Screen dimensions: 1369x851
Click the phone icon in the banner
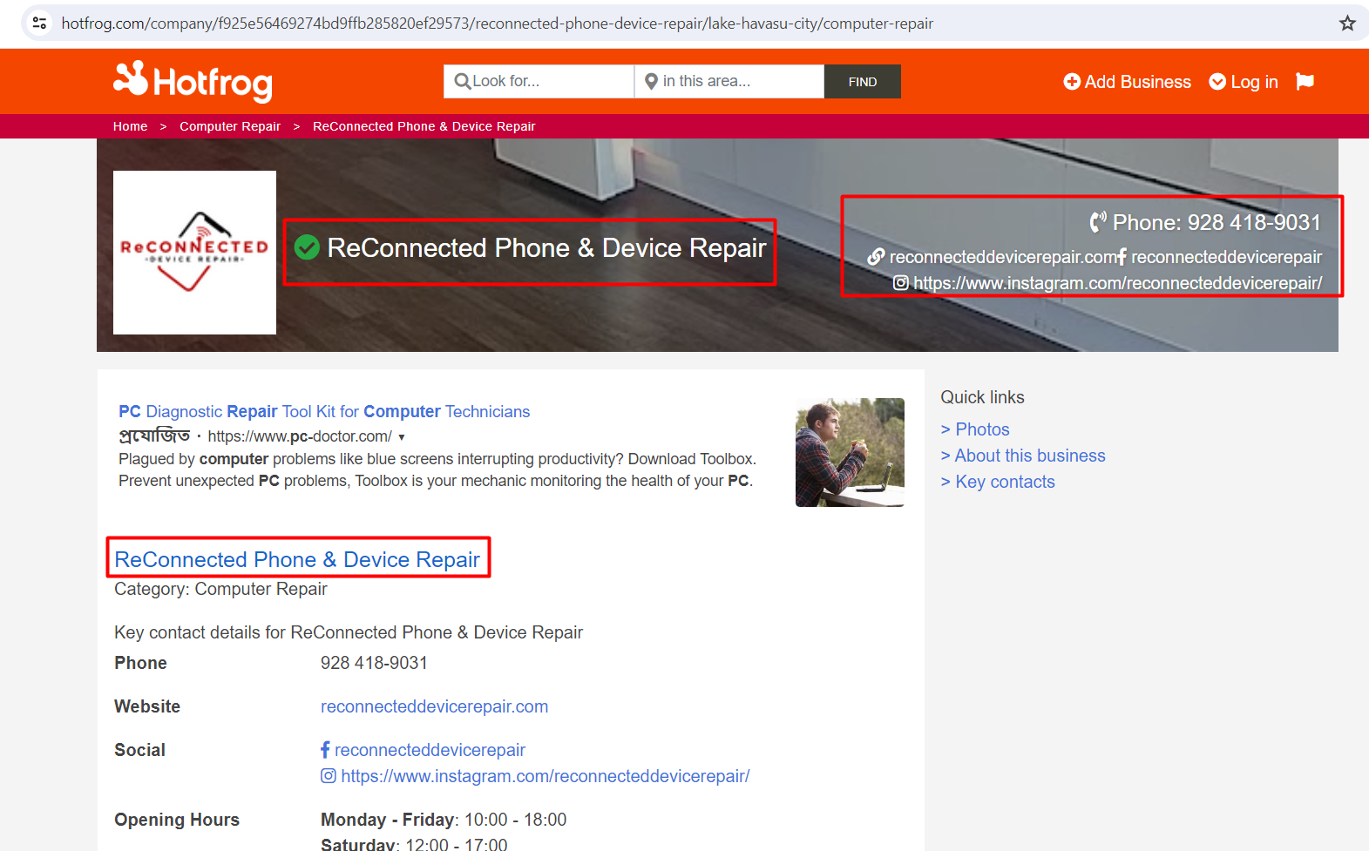click(x=1098, y=222)
